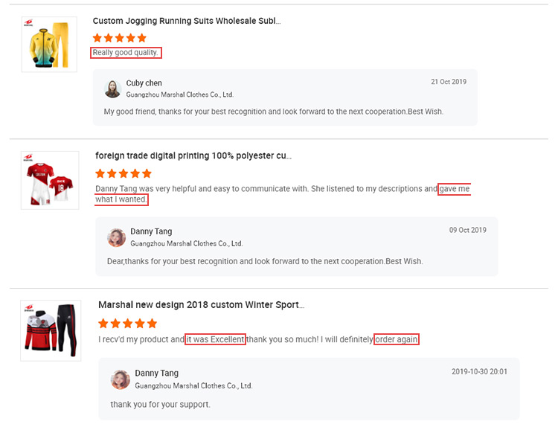Open the red soccer jersey product thumbnail
Viewport: 558px width, 433px height.
(50, 180)
